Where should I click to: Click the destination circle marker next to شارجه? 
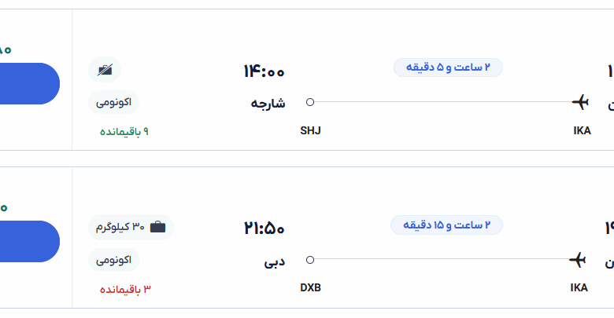click(310, 102)
